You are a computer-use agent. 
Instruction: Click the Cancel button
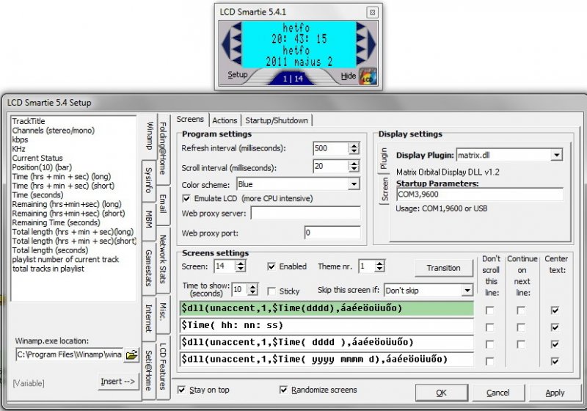(x=498, y=393)
